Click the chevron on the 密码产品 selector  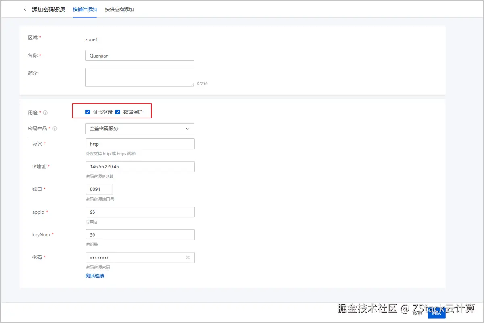[187, 128]
